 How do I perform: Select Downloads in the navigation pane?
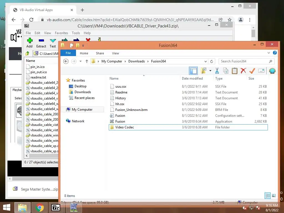[x=83, y=92]
